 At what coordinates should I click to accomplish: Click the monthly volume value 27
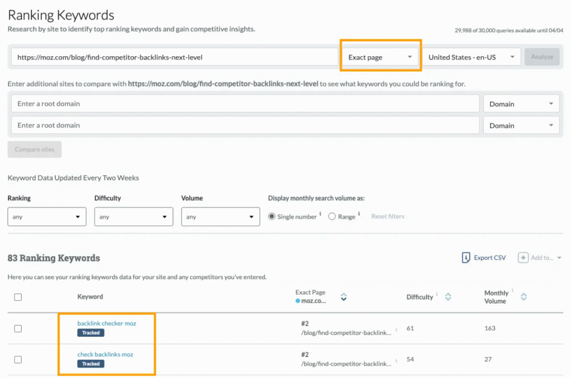[488, 359]
